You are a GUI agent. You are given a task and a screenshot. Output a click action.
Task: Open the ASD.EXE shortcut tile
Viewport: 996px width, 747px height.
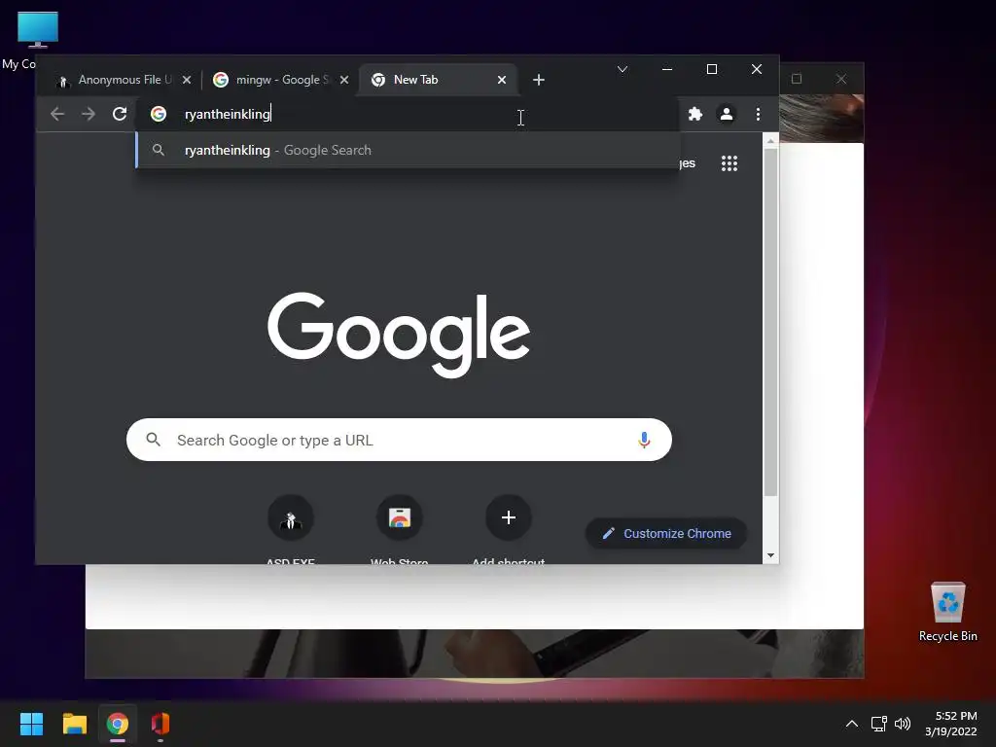click(x=290, y=530)
